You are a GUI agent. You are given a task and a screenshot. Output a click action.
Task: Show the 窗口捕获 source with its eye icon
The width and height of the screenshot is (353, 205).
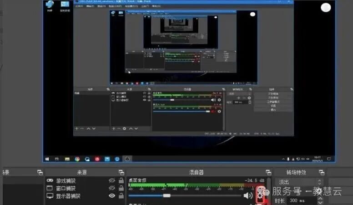[x=112, y=188]
